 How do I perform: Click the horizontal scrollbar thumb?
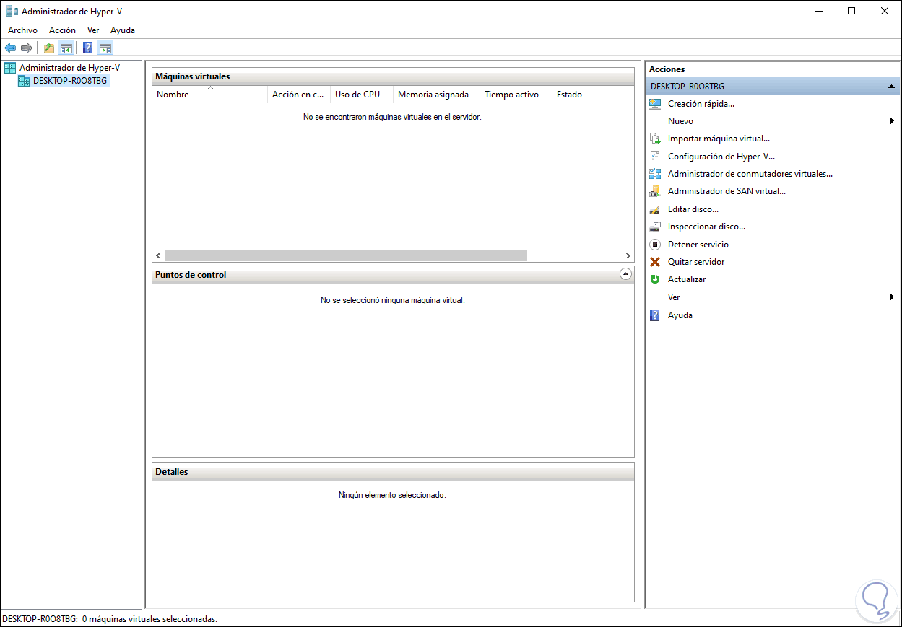[346, 255]
